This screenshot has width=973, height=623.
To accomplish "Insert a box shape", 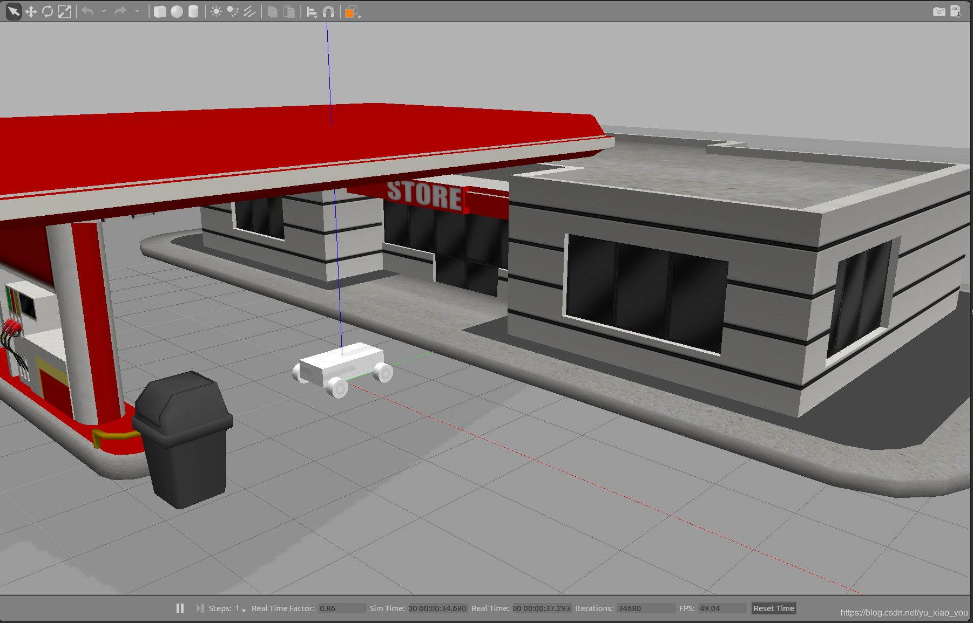I will (160, 12).
